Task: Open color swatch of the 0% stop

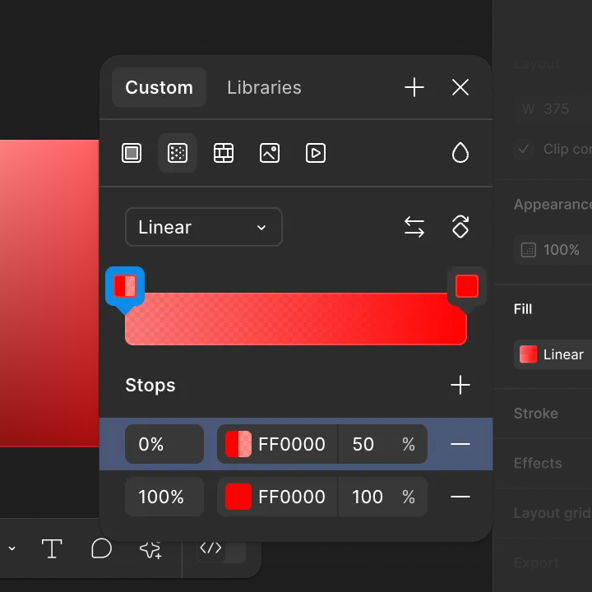Action: pyautogui.click(x=238, y=444)
